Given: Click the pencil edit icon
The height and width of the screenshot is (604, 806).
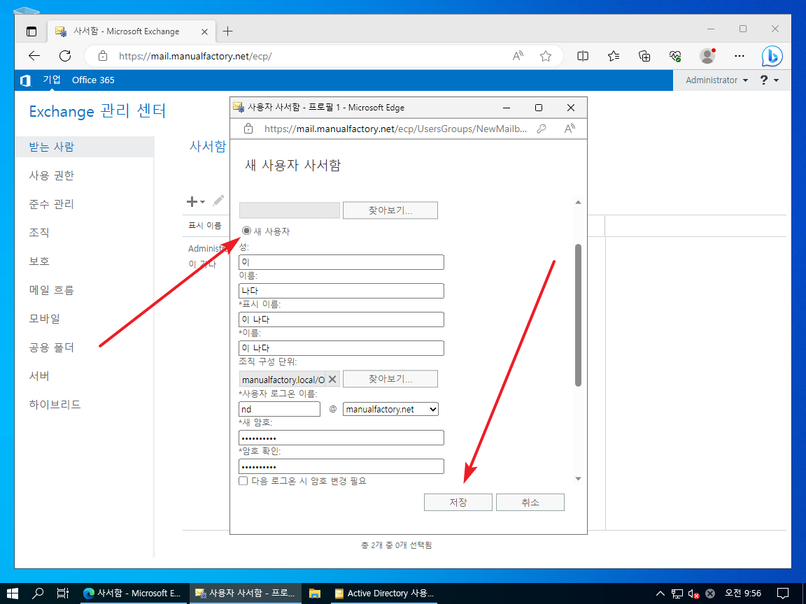Looking at the screenshot, I should pyautogui.click(x=218, y=201).
